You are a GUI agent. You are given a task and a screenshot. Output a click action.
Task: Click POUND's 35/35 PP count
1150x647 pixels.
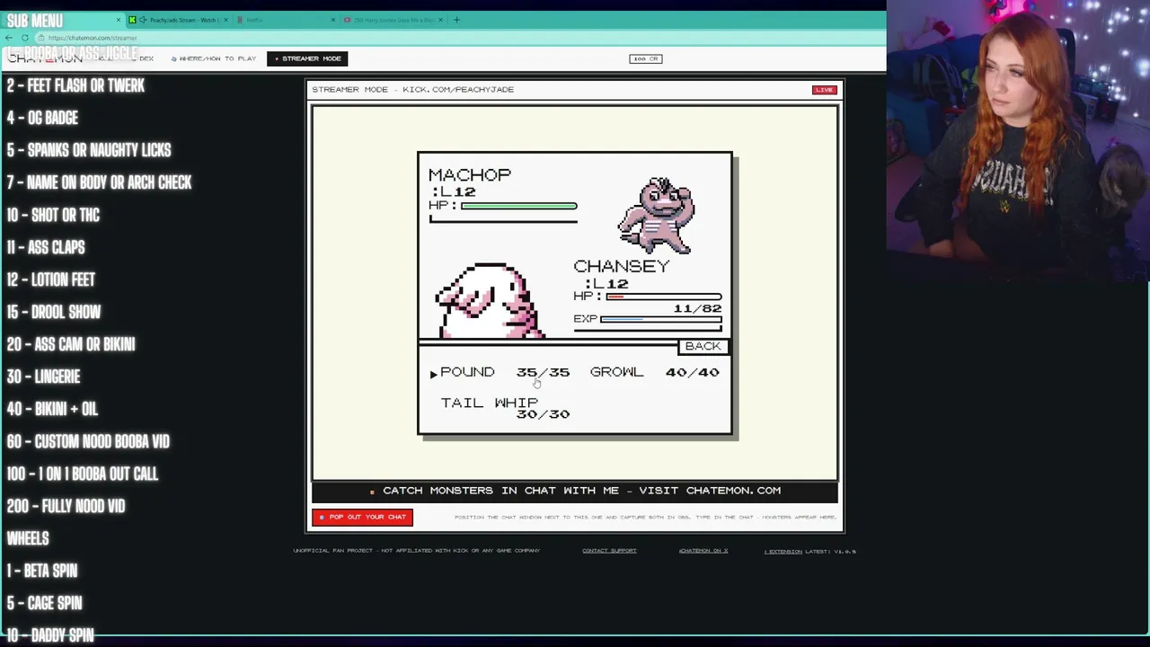point(543,372)
